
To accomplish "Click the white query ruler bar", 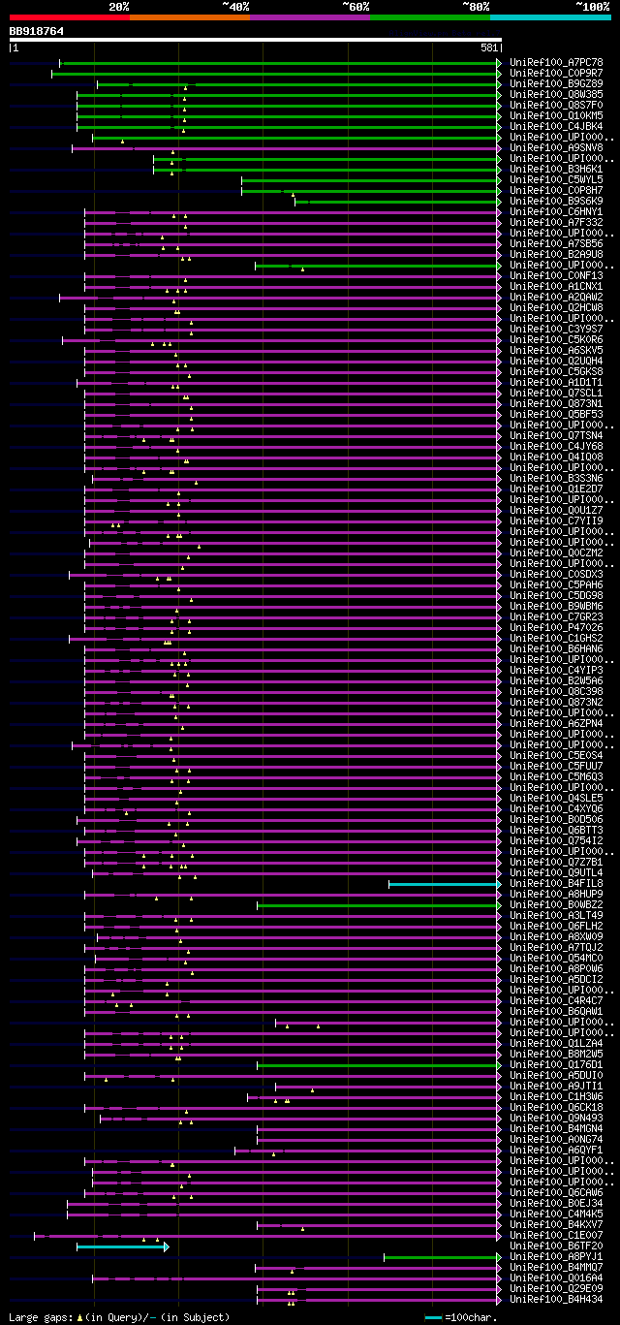I will point(256,40).
